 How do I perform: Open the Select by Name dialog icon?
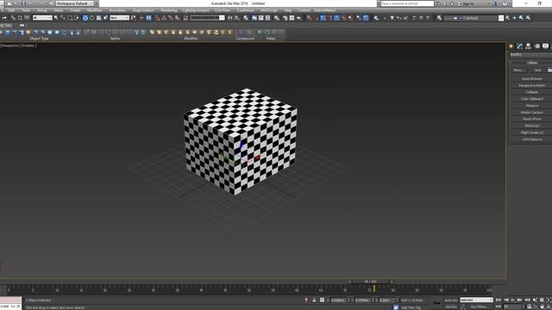pos(63,17)
